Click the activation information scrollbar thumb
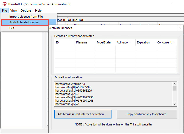 click(x=174, y=88)
